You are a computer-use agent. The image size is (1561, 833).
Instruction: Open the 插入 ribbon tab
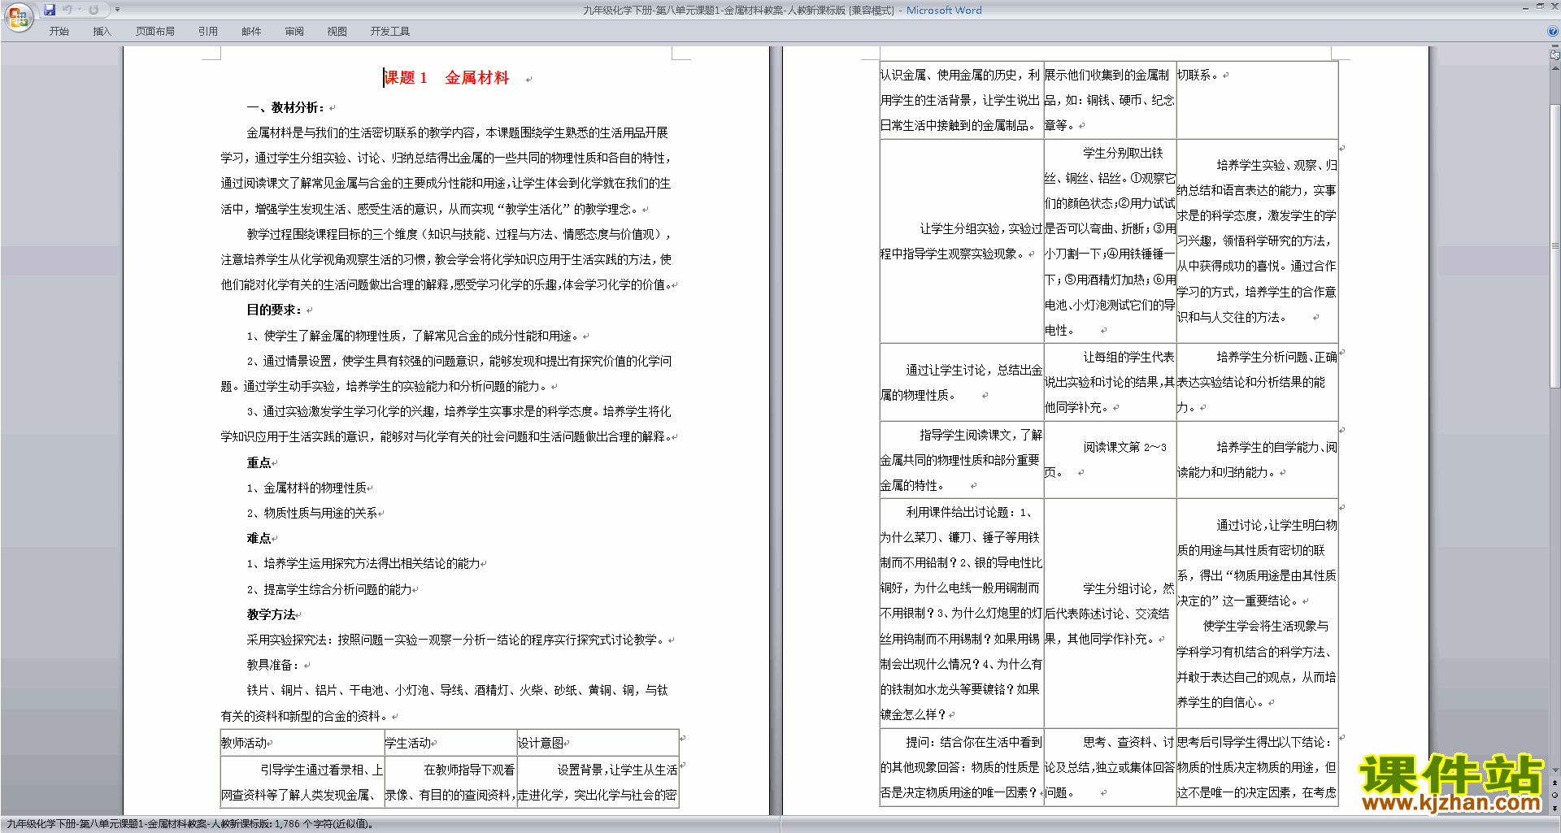(102, 32)
